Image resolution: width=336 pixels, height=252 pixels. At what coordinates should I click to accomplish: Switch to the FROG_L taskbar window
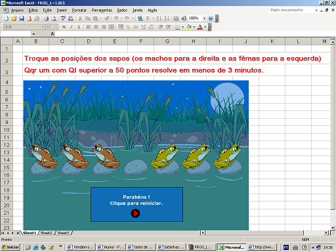point(201,247)
